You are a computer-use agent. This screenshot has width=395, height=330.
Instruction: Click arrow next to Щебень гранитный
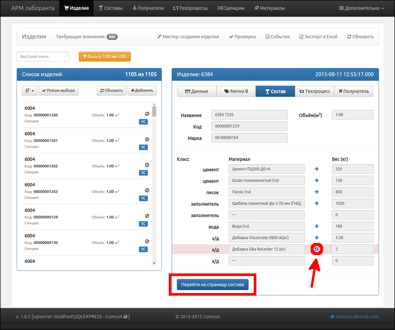pos(317,203)
